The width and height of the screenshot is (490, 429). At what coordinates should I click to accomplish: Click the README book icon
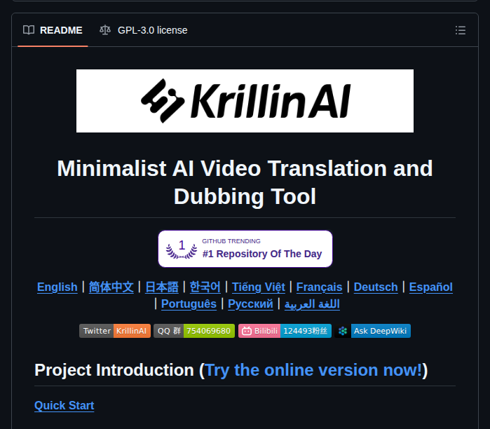(x=29, y=30)
